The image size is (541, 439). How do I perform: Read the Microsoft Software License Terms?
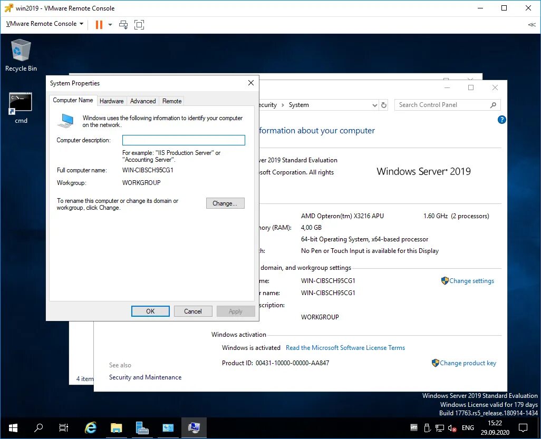click(x=345, y=347)
